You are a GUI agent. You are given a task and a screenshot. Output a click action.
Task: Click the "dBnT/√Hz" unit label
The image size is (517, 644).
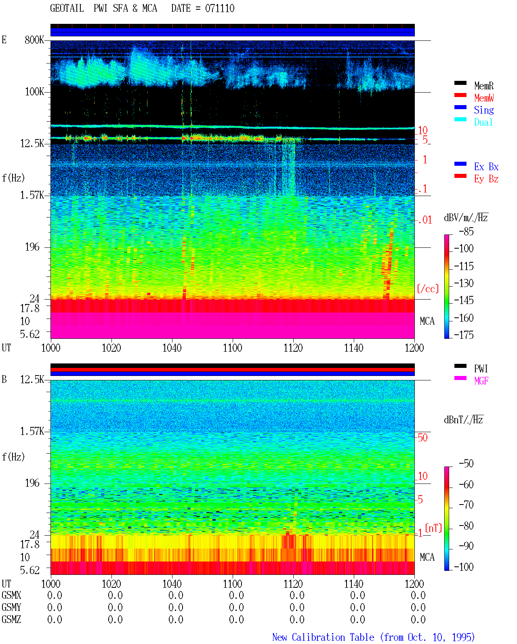tap(464, 420)
